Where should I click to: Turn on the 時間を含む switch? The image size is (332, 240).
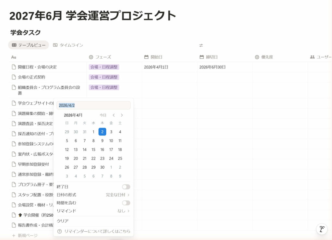pos(126,203)
